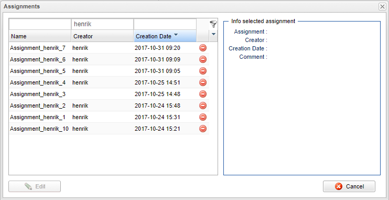389x200 pixels.
Task: Click the Edit button
Action: pyautogui.click(x=35, y=186)
